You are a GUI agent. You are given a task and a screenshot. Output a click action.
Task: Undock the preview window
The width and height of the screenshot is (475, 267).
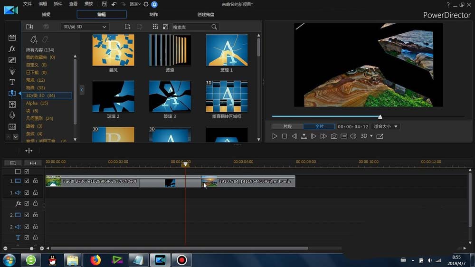tap(380, 136)
